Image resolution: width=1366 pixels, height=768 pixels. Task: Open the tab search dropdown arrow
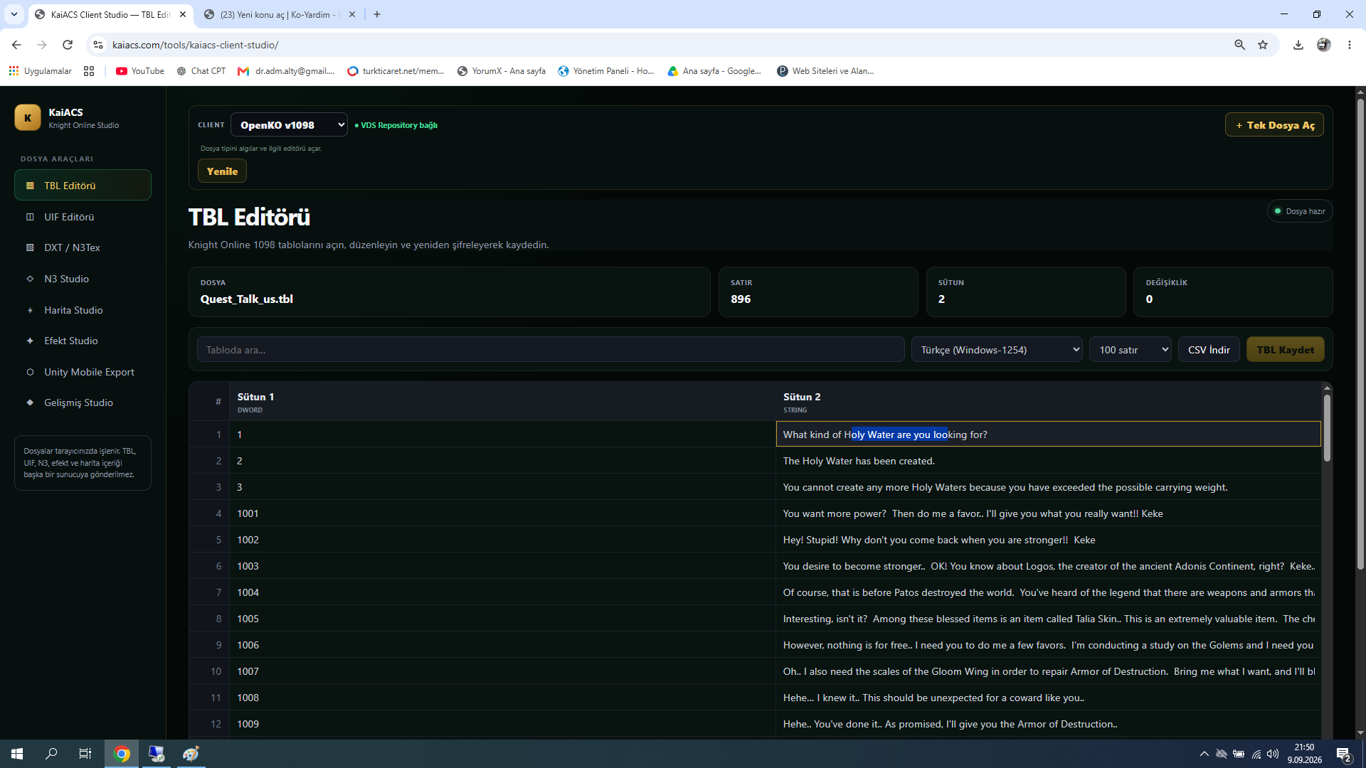(x=14, y=14)
